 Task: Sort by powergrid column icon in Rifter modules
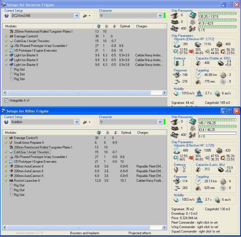108,133
